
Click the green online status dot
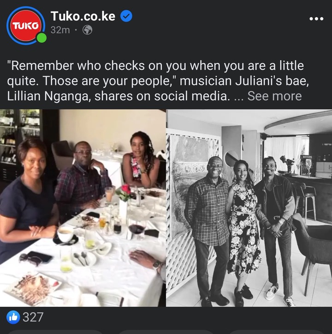41,38
